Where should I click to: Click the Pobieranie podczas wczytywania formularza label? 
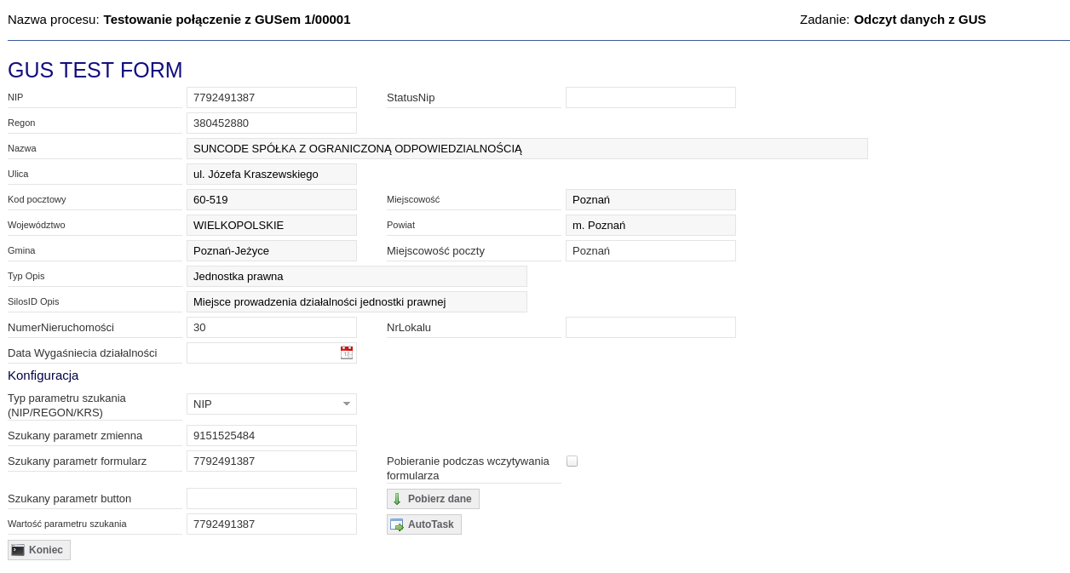(469, 468)
